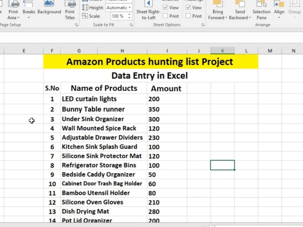The image size is (303, 227).
Task: Select the 'Silicone Oven Gloves' cell
Action: tap(104, 202)
